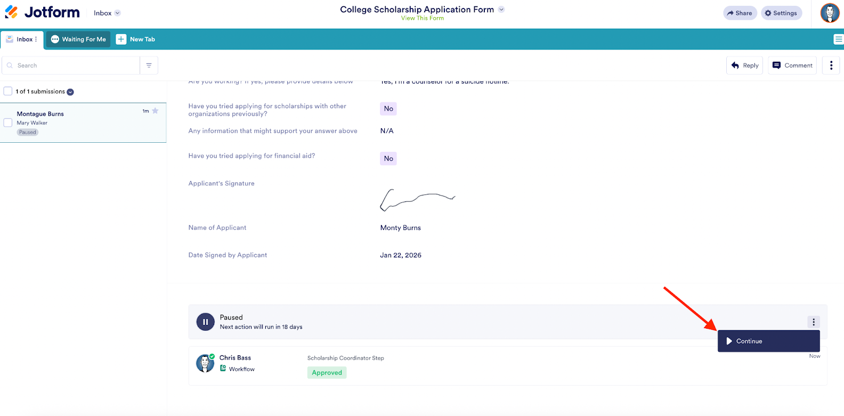Viewport: 844px width, 416px height.
Task: Open the top-right hamburger panel icon
Action: pyautogui.click(x=838, y=39)
